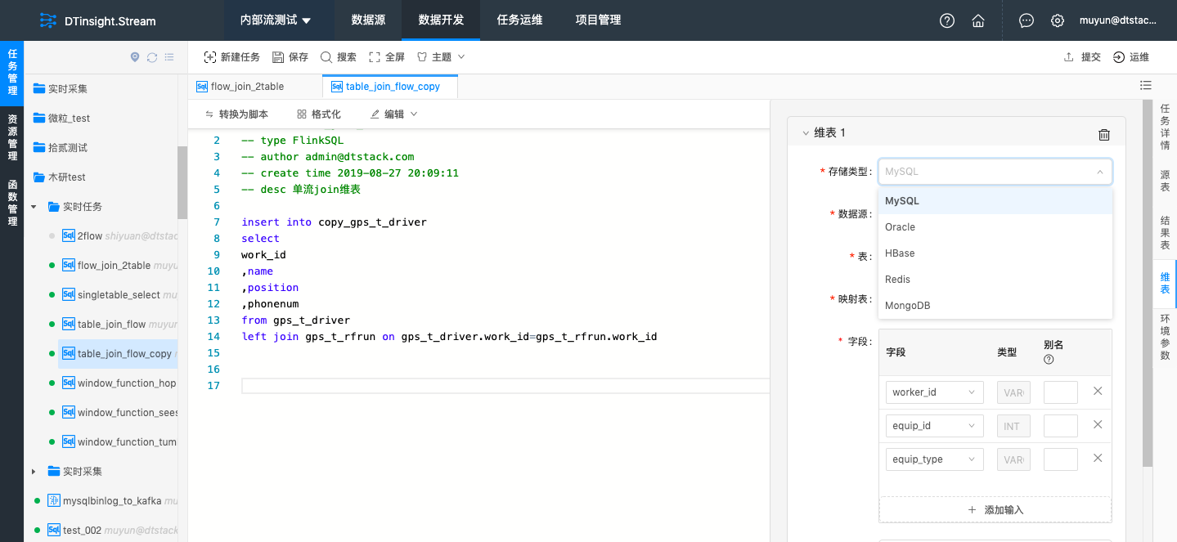This screenshot has width=1177, height=542.
Task: Open the 主题 theme dropdown
Action: pyautogui.click(x=441, y=57)
